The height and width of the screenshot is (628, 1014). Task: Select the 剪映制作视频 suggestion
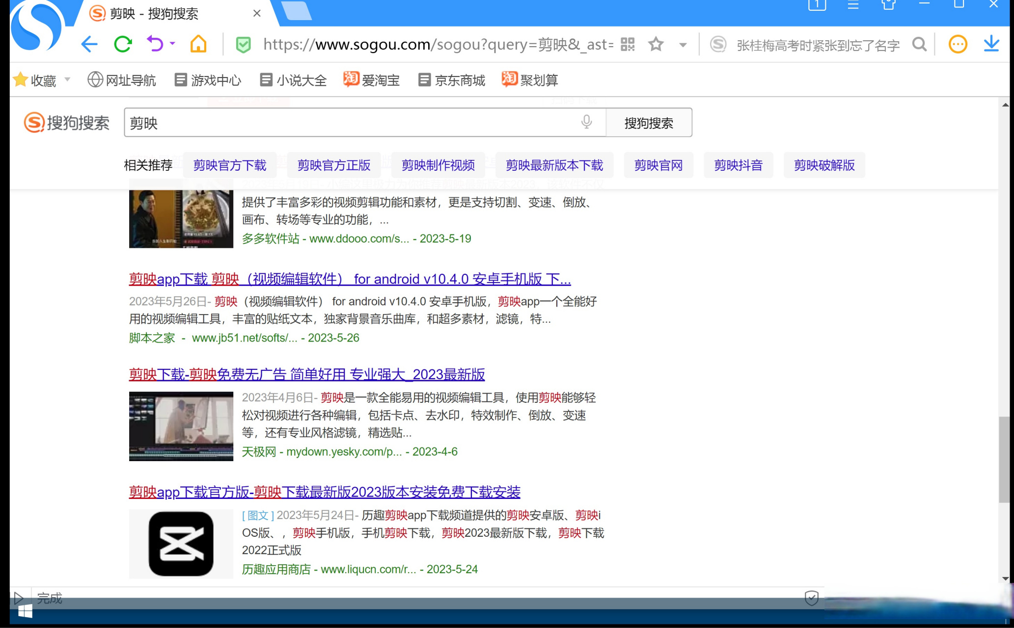pyautogui.click(x=438, y=165)
